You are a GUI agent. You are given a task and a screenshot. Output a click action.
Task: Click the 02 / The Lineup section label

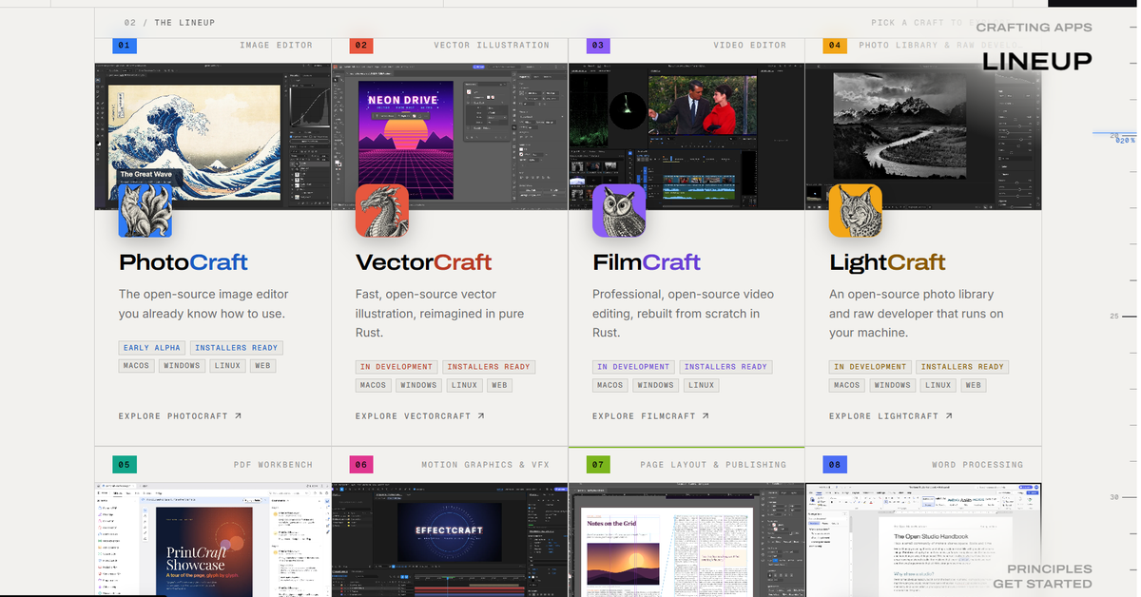[170, 23]
